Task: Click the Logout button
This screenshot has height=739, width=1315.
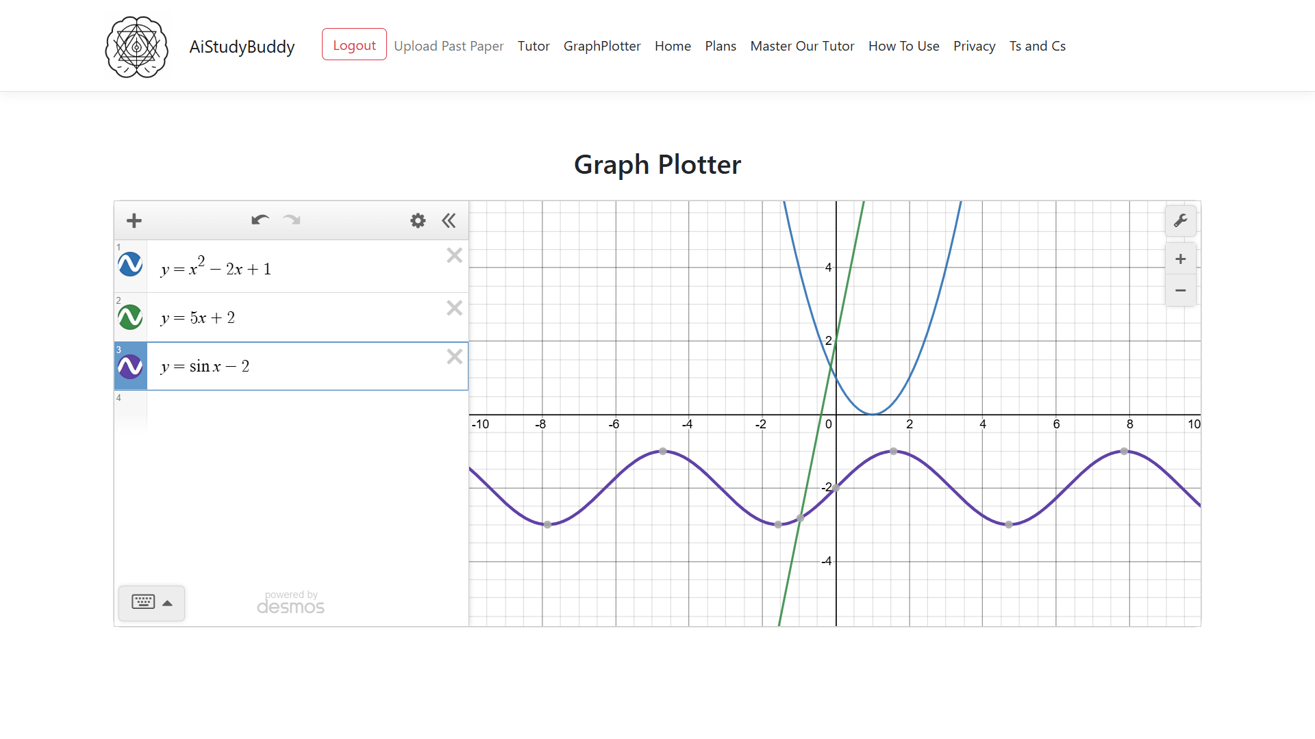Action: click(354, 44)
